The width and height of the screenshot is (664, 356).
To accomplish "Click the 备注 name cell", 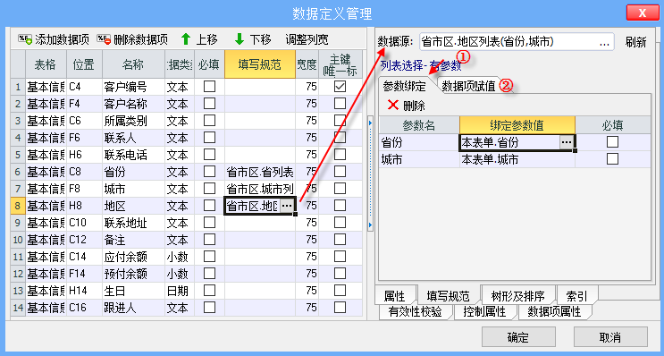I will pos(133,240).
